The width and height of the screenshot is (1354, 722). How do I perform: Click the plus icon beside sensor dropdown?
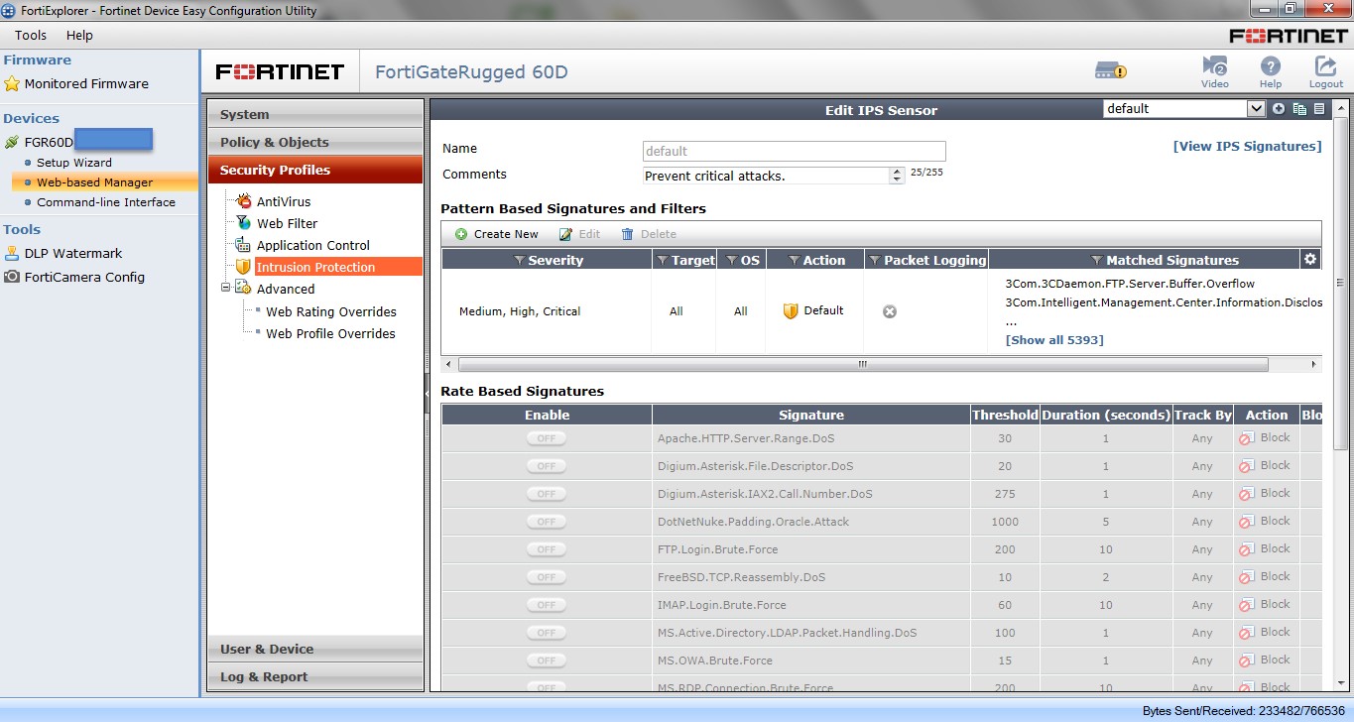1279,109
